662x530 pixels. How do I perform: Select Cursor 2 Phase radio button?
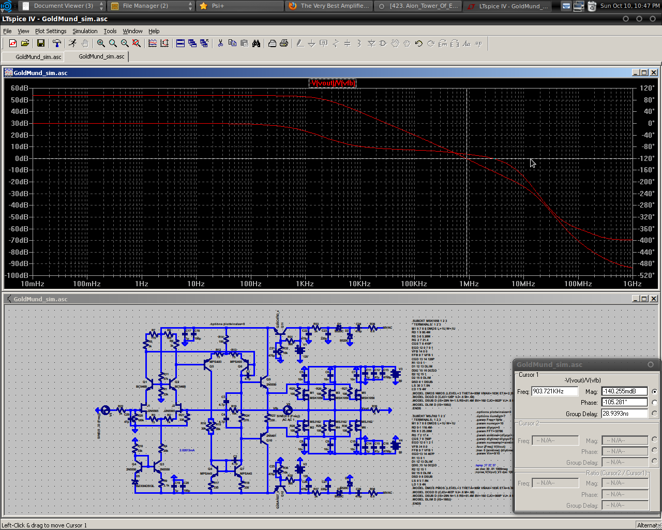tap(655, 451)
